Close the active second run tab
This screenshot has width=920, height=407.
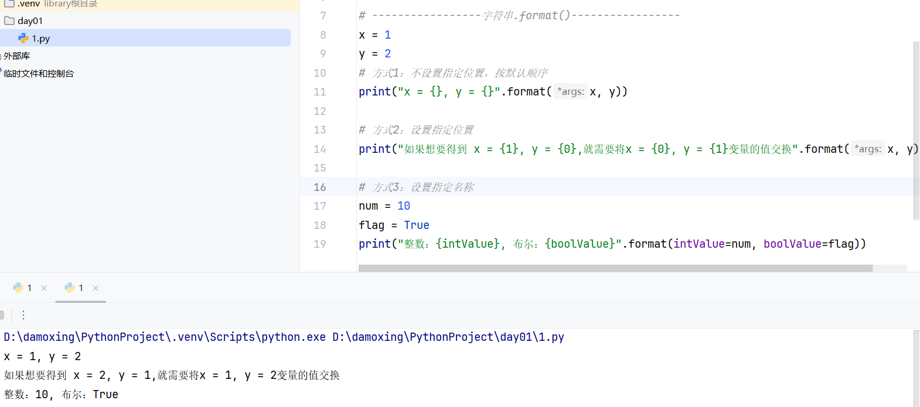(96, 288)
